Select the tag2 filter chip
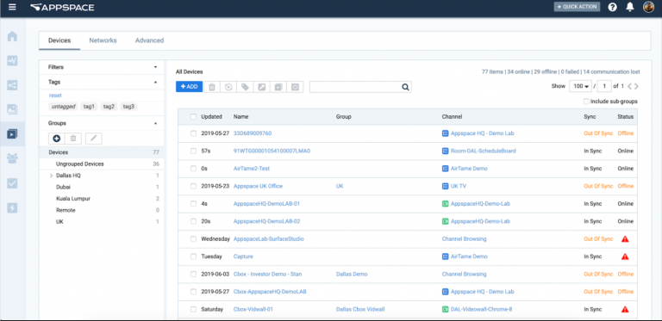The image size is (662, 321). [109, 107]
